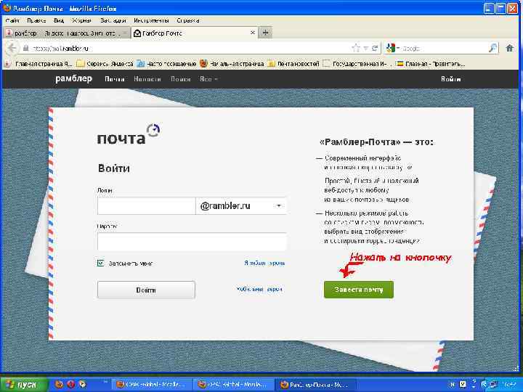This screenshot has height=392, width=523.
Task: Open the @rambler.ru domain dropdown
Action: (241, 205)
